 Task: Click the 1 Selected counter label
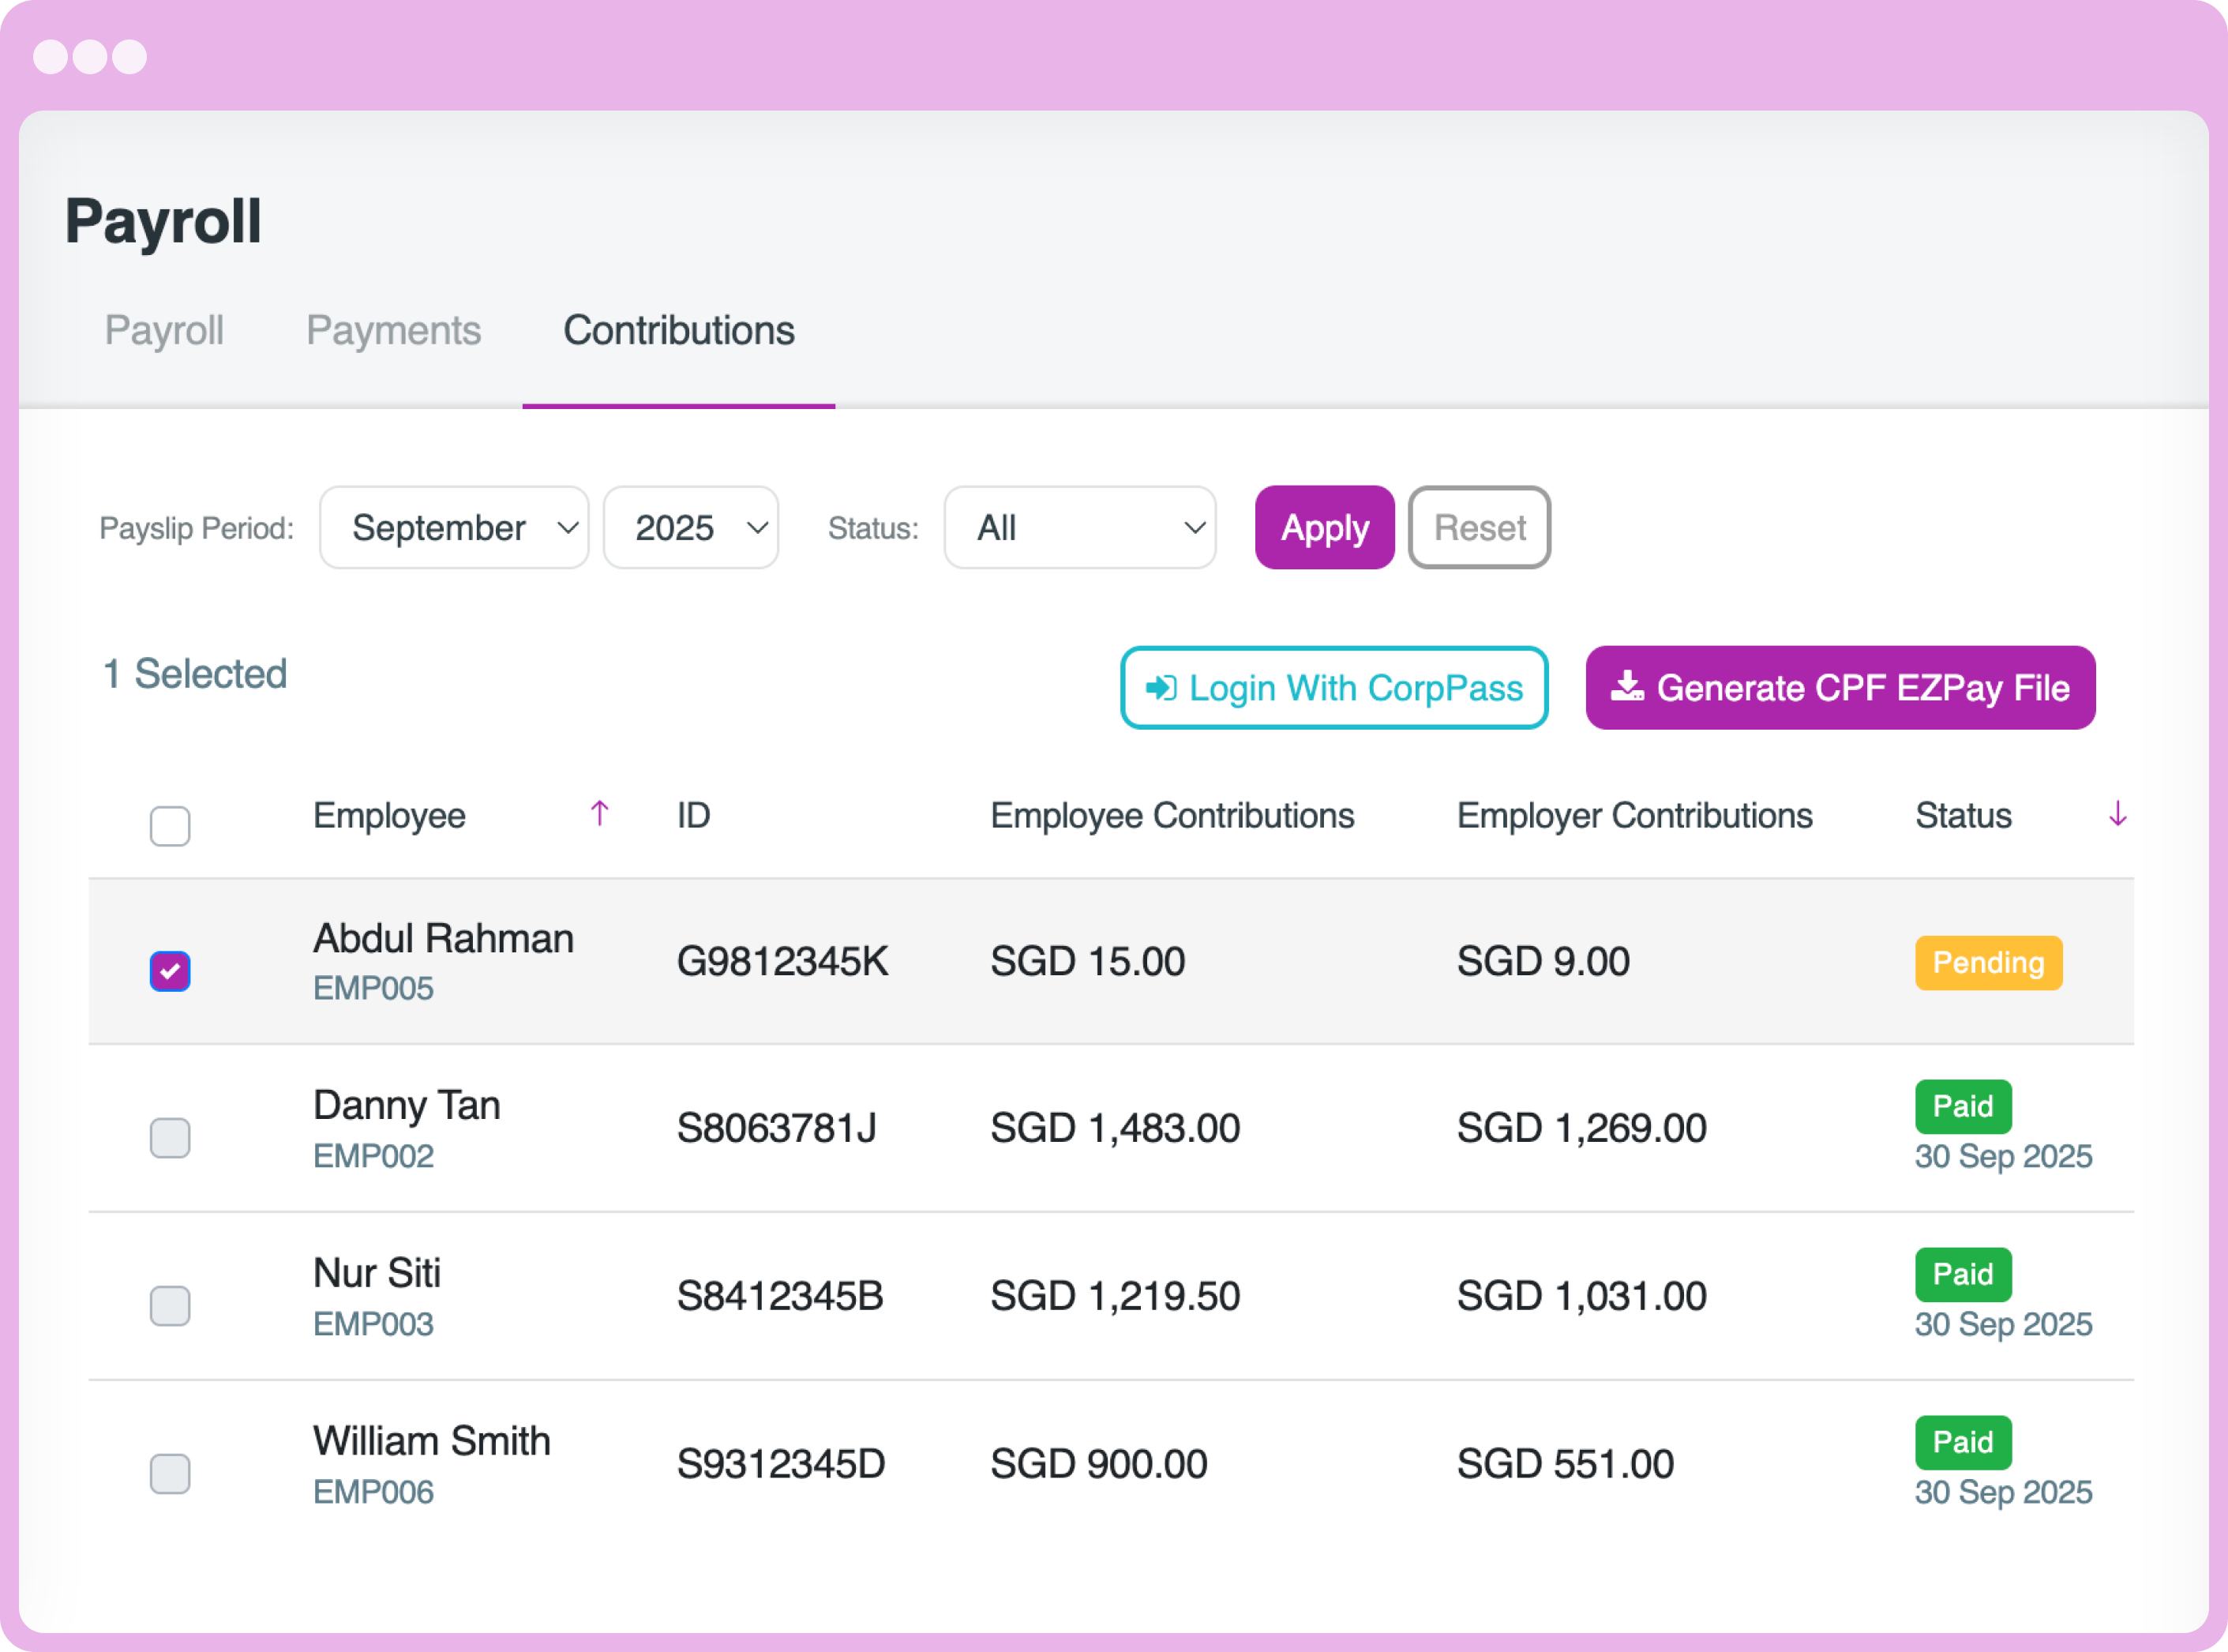pos(194,674)
